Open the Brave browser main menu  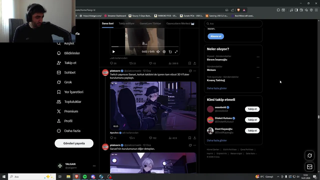point(317,10)
